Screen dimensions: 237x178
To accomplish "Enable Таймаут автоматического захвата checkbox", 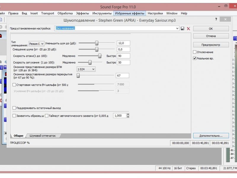I will click(47, 116).
